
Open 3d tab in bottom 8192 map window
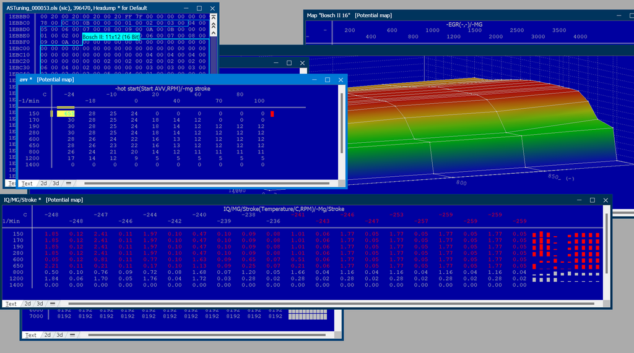[59, 335]
